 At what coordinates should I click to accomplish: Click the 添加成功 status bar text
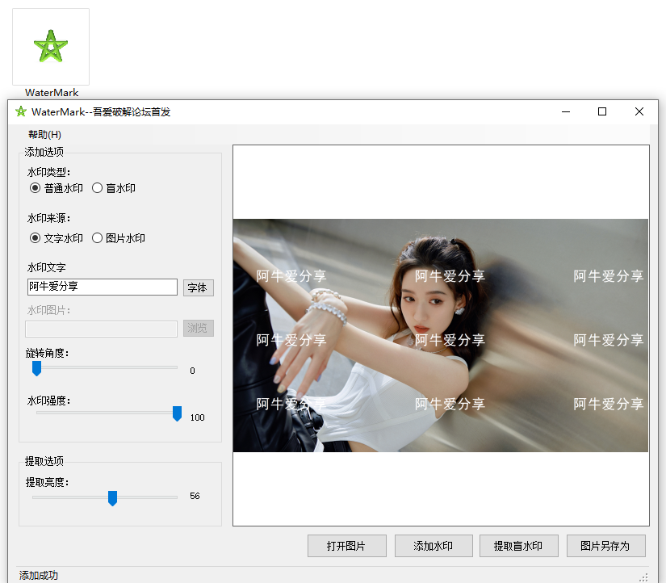(39, 576)
